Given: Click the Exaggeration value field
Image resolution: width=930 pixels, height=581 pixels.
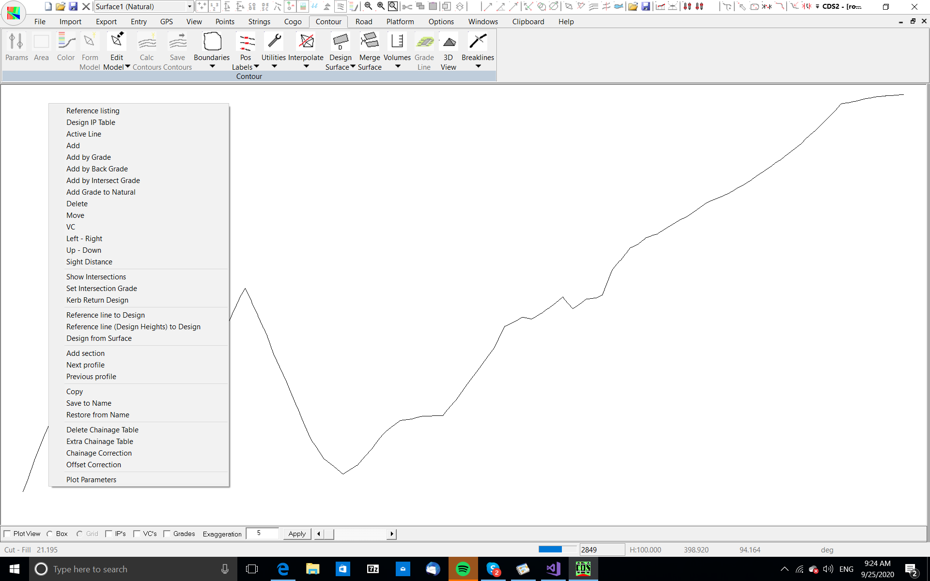Looking at the screenshot, I should (x=262, y=533).
